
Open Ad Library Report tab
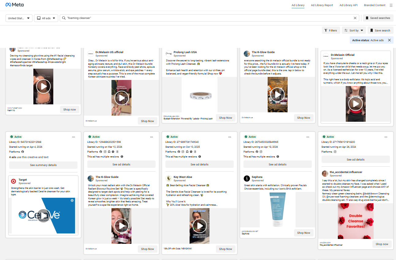tap(322, 5)
